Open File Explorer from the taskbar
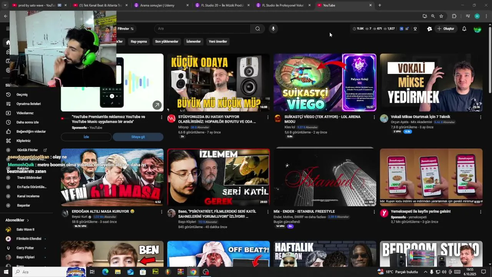 (x=118, y=272)
